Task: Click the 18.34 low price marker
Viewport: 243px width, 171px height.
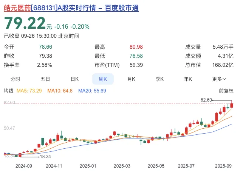Action: (45, 157)
